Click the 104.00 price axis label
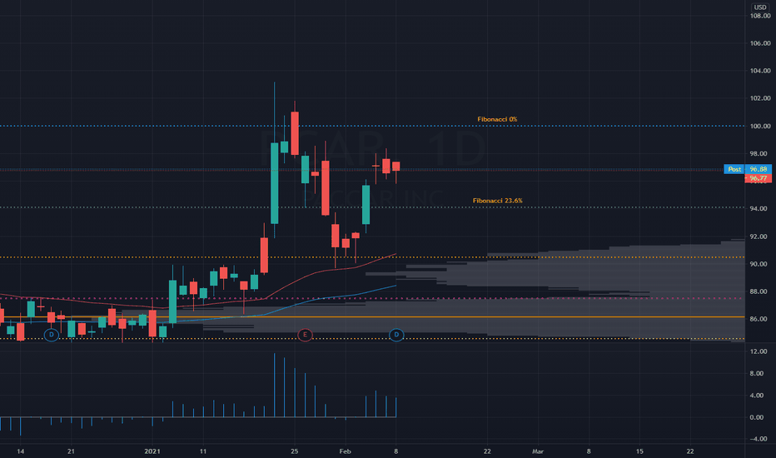The height and width of the screenshot is (458, 776). [760, 71]
